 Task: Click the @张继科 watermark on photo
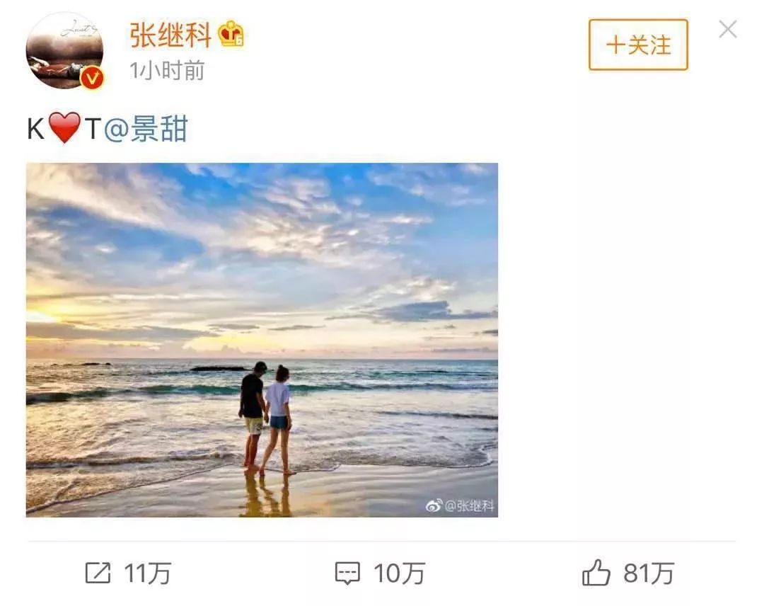(x=469, y=506)
